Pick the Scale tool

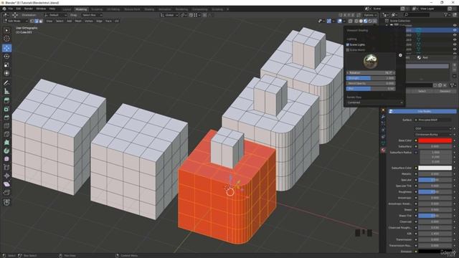pyautogui.click(x=6, y=65)
